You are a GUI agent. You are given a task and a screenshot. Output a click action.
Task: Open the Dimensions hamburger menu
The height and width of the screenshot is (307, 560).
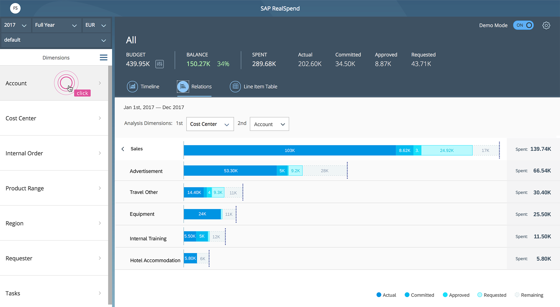103,58
